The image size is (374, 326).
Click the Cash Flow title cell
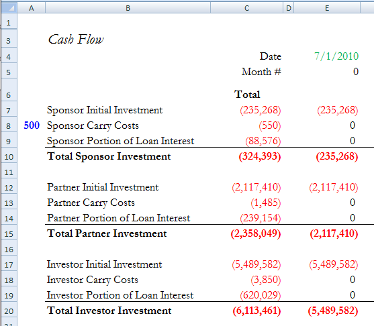tap(76, 40)
